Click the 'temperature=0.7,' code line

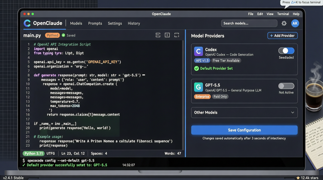(65, 101)
